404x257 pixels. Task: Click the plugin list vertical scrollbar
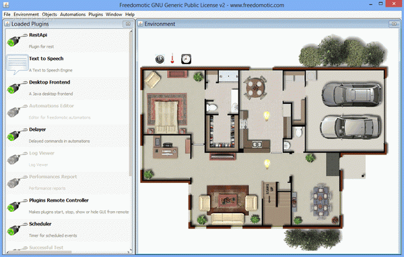tap(131, 103)
